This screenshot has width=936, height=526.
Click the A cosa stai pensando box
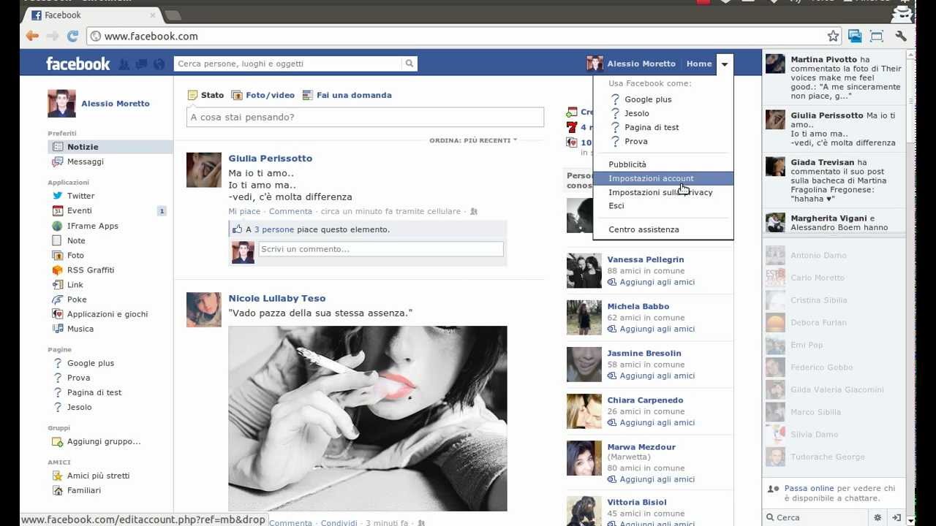[x=365, y=117]
